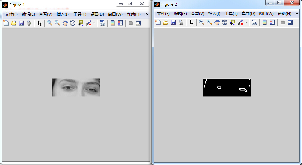Select Edit Plot arrow in Figure 1

click(40, 23)
